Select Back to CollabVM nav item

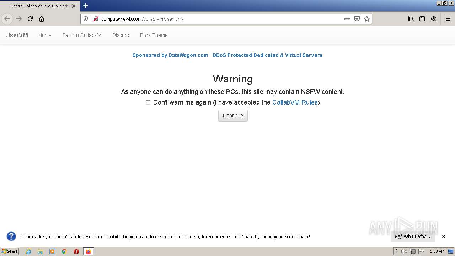(82, 35)
